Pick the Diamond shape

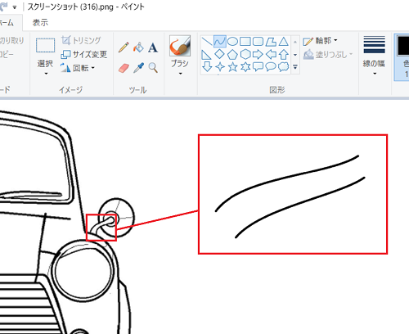click(219, 54)
